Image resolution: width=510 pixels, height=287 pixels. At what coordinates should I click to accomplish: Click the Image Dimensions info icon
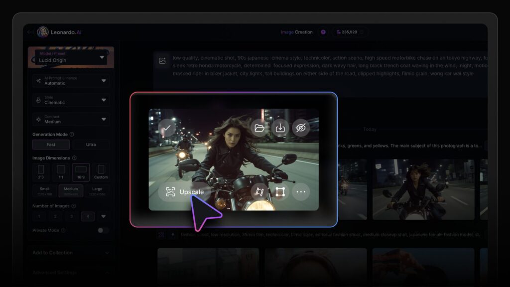pos(74,158)
